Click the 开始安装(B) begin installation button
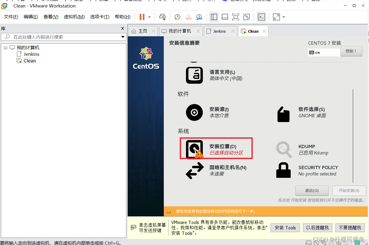This screenshot has width=369, height=245. pos(349,191)
